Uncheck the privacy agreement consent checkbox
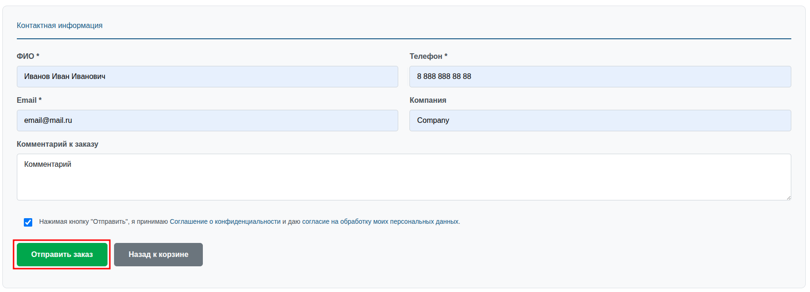The image size is (810, 292). click(x=28, y=222)
